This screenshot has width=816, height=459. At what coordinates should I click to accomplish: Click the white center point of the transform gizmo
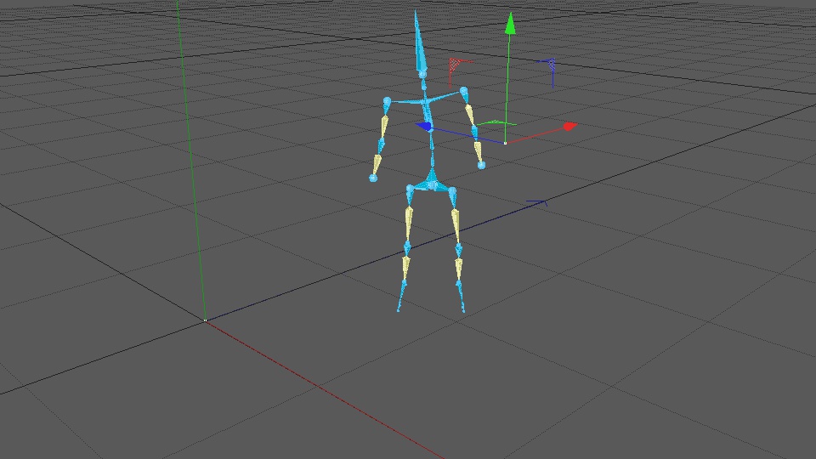505,143
